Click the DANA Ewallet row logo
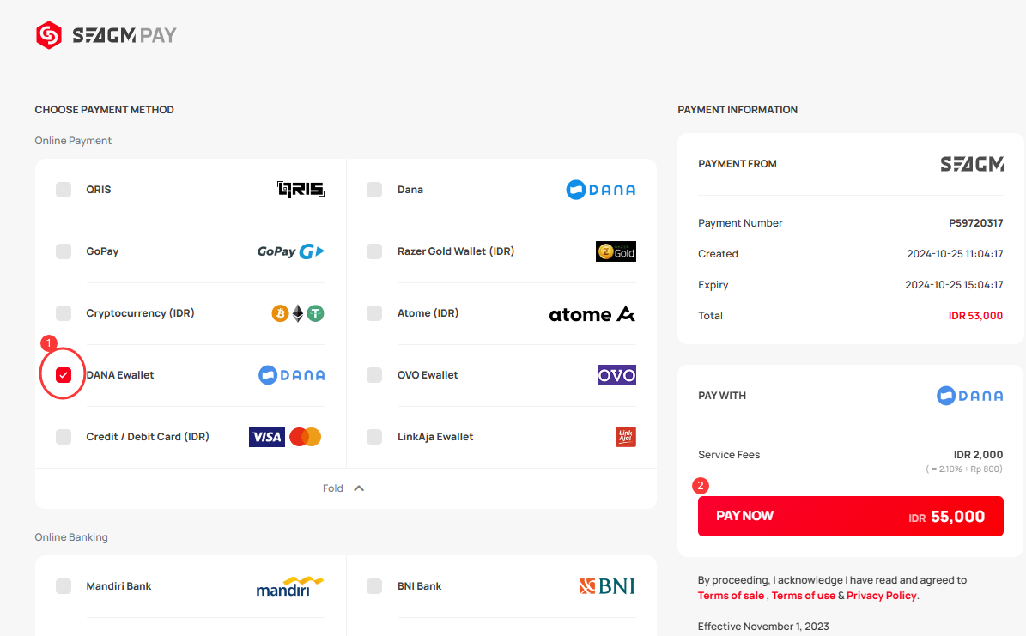 click(x=292, y=375)
